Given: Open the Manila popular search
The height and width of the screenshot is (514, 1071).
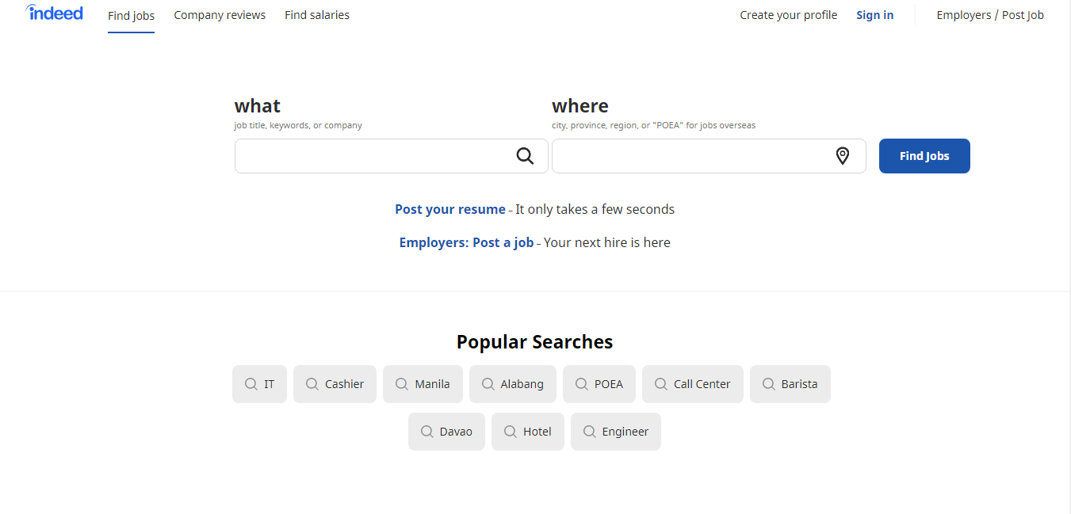Looking at the screenshot, I should click(423, 384).
